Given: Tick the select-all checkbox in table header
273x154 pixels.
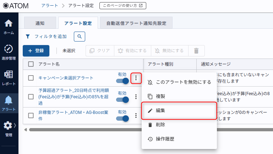Looking at the screenshot, I should coord(31,64).
